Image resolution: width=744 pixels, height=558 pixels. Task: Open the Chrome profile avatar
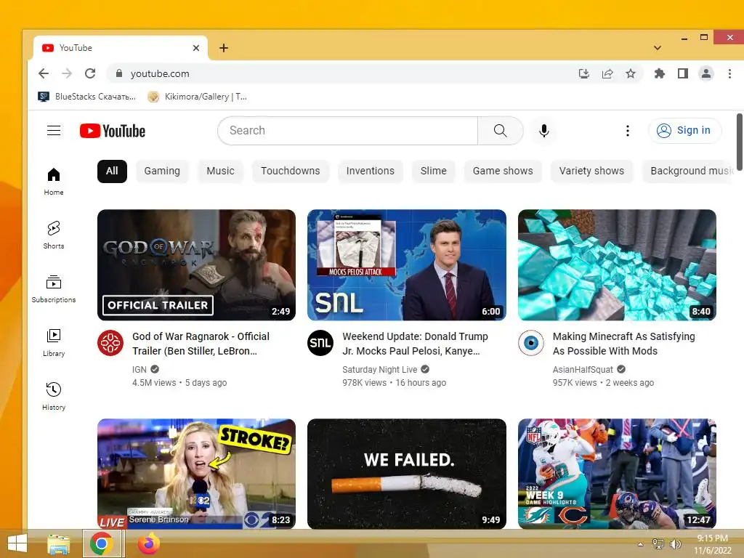(x=706, y=73)
